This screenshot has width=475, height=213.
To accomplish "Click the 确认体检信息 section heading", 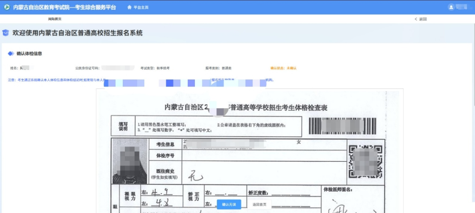I will [29, 54].
